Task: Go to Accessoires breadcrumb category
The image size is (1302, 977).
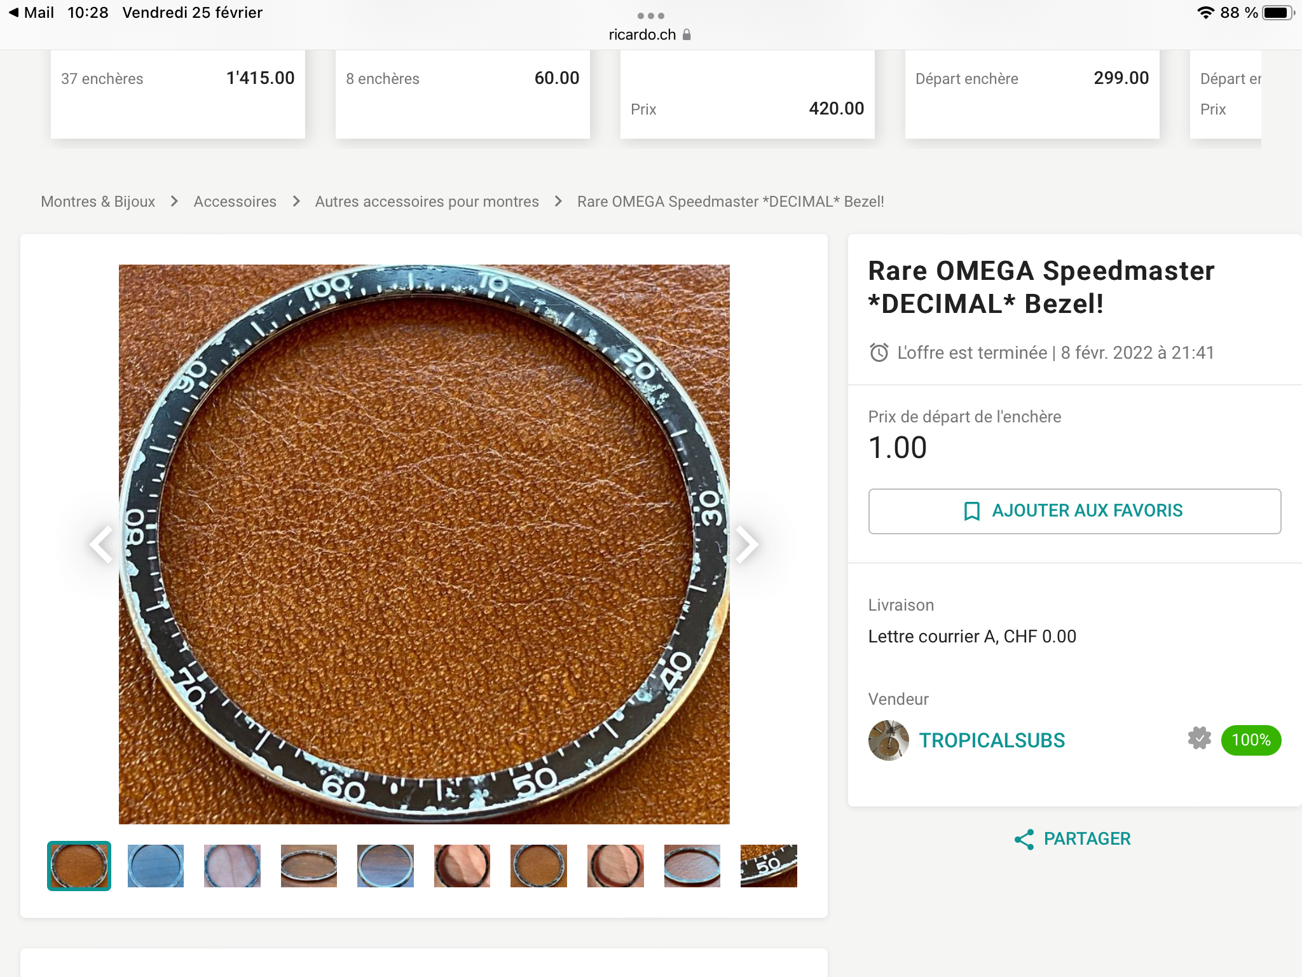Action: tap(235, 202)
